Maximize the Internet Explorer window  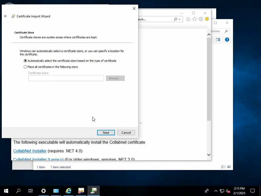click(x=193, y=13)
